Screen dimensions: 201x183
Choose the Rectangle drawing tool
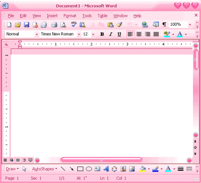tap(80, 169)
